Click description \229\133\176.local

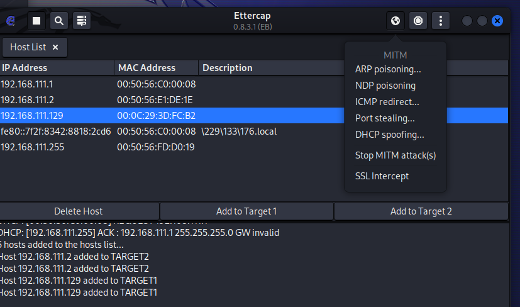tap(239, 131)
